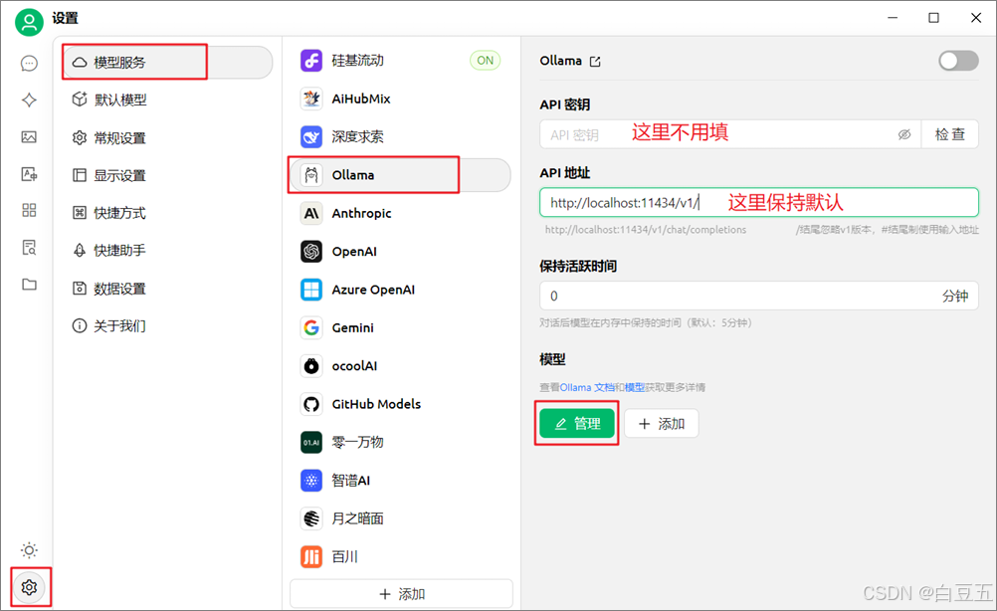This screenshot has height=611, width=997.
Task: Select the GitHub Models provider icon
Action: click(x=310, y=404)
